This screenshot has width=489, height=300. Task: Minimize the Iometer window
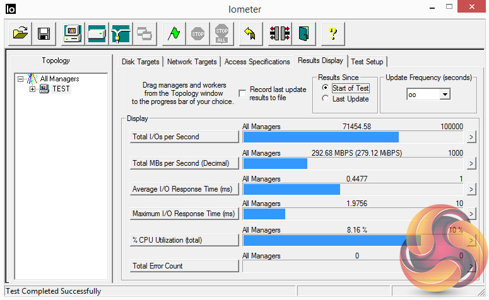[432, 8]
